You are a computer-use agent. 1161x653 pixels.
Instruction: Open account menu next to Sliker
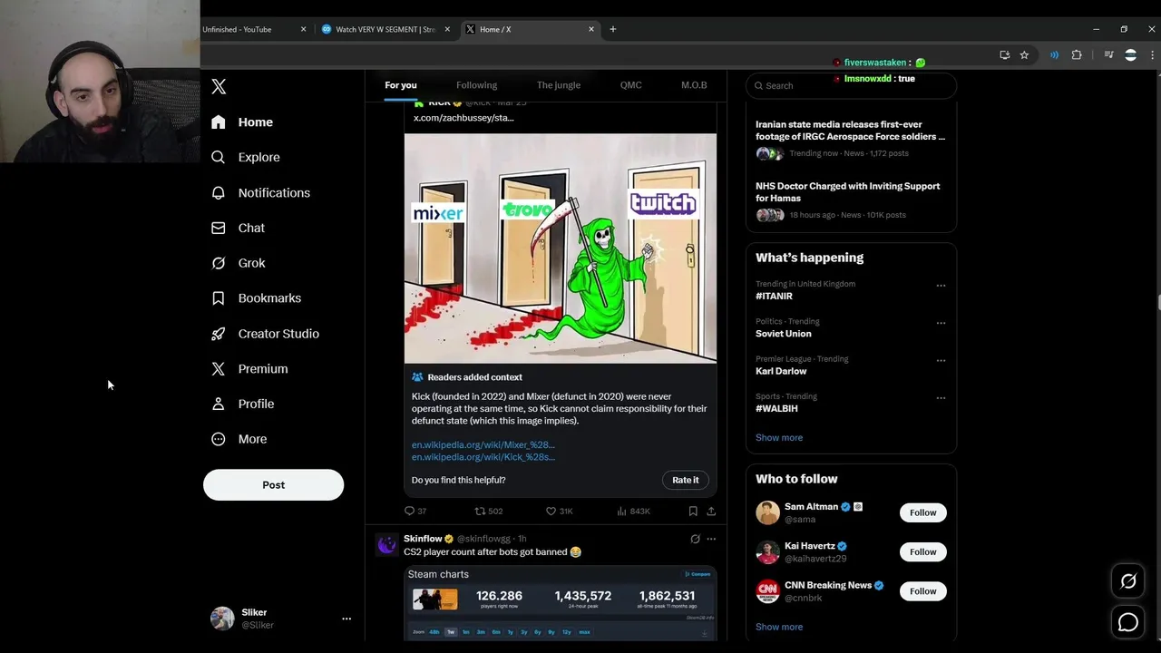coord(346,619)
